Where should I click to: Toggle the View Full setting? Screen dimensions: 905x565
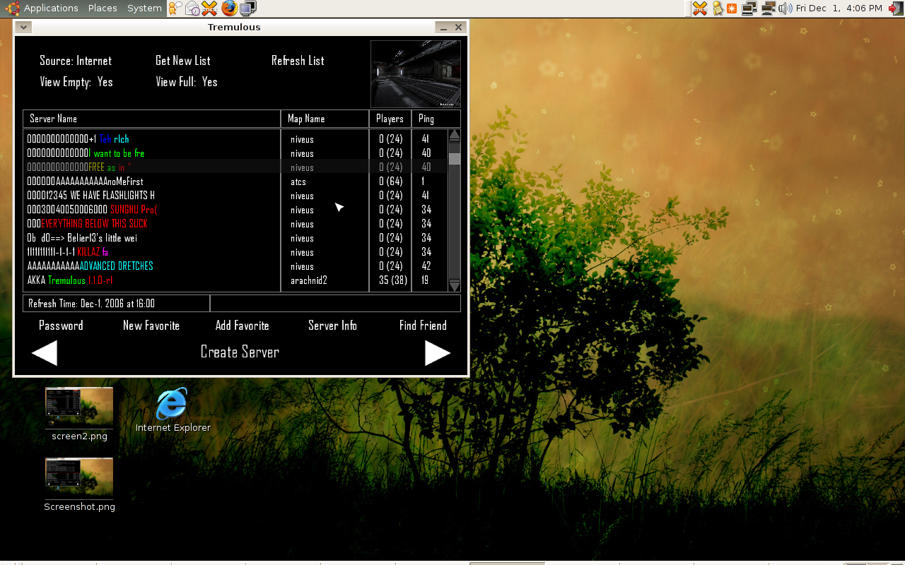tap(187, 82)
